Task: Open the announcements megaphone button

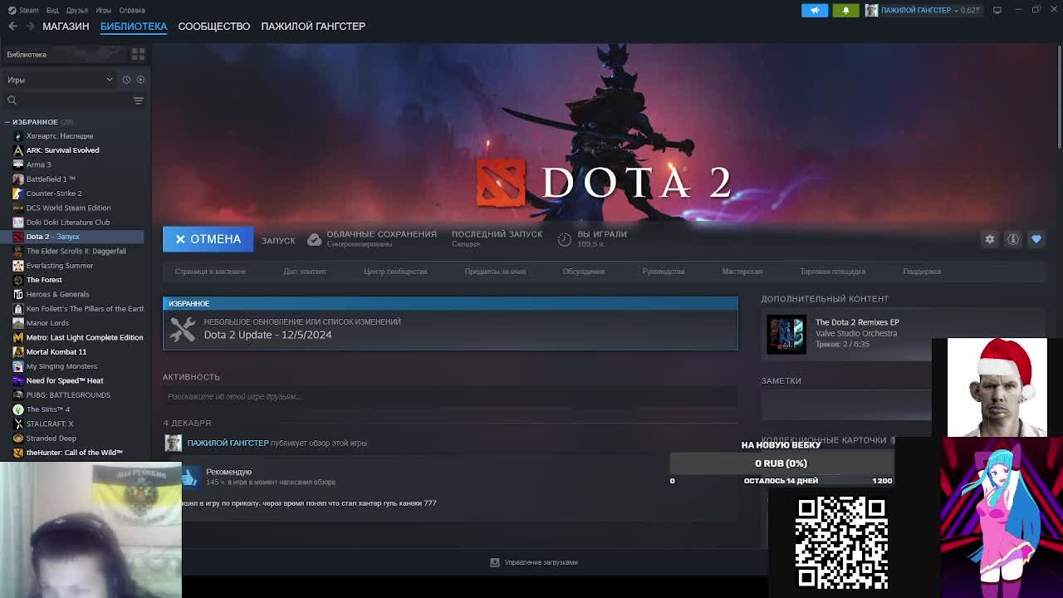Action: click(815, 10)
